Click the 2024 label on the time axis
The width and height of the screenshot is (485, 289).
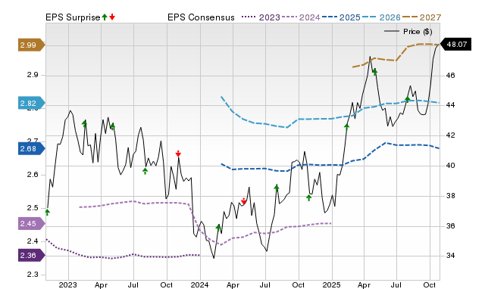pos(199,284)
